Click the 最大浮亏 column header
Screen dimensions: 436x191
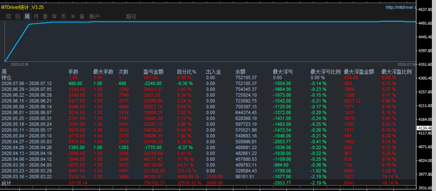[283, 72]
